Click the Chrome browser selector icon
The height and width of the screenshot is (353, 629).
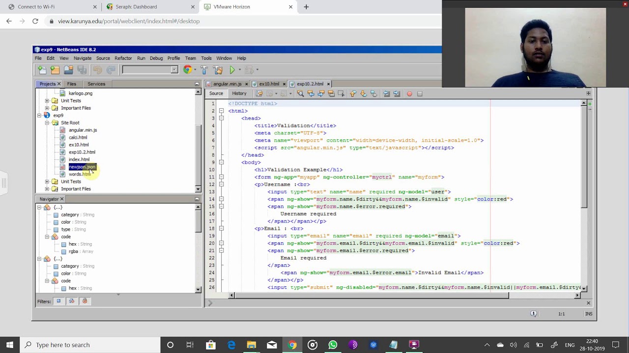[x=187, y=70]
